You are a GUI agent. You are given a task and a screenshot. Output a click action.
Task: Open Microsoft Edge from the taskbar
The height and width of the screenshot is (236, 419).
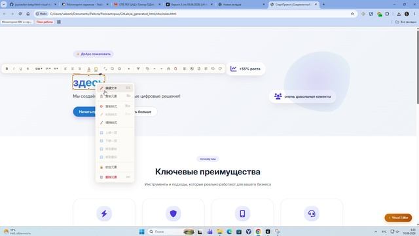229,231
